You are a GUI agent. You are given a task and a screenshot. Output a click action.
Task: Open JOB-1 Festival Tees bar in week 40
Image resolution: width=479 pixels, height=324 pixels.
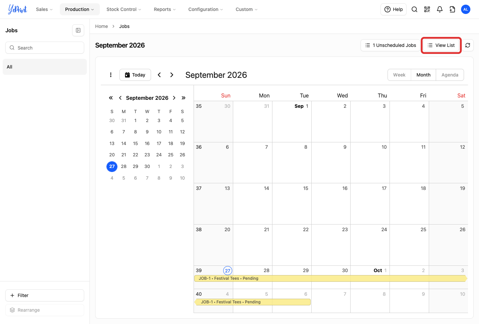pyautogui.click(x=252, y=302)
